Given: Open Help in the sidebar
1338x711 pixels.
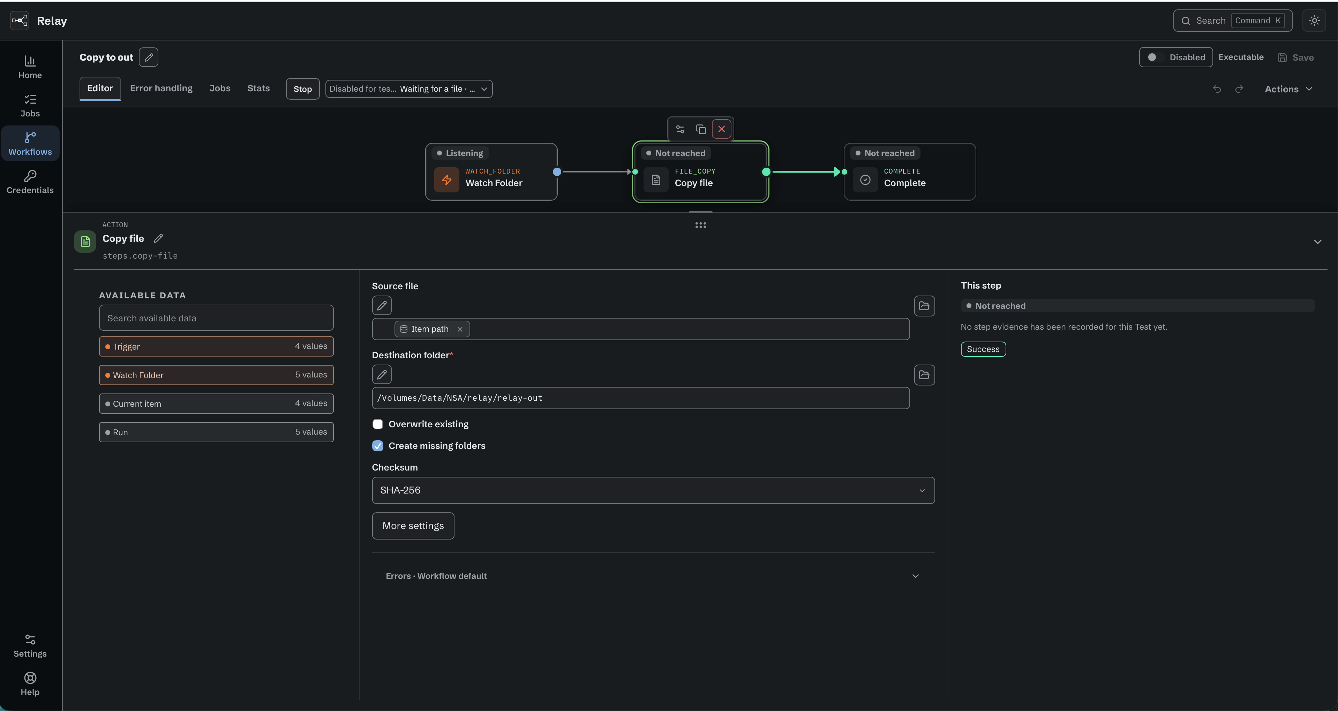Looking at the screenshot, I should coord(30,684).
